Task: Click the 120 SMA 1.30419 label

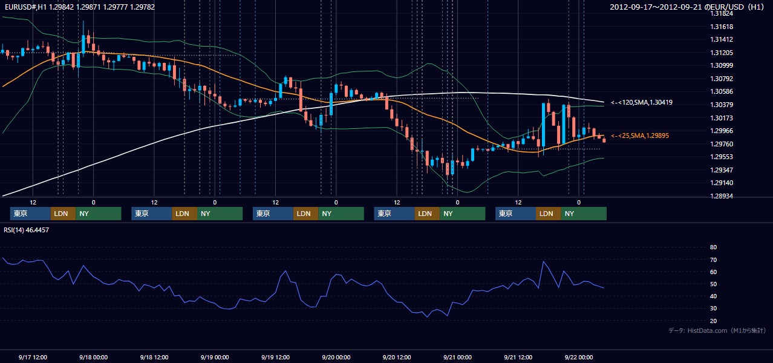Action: point(642,102)
